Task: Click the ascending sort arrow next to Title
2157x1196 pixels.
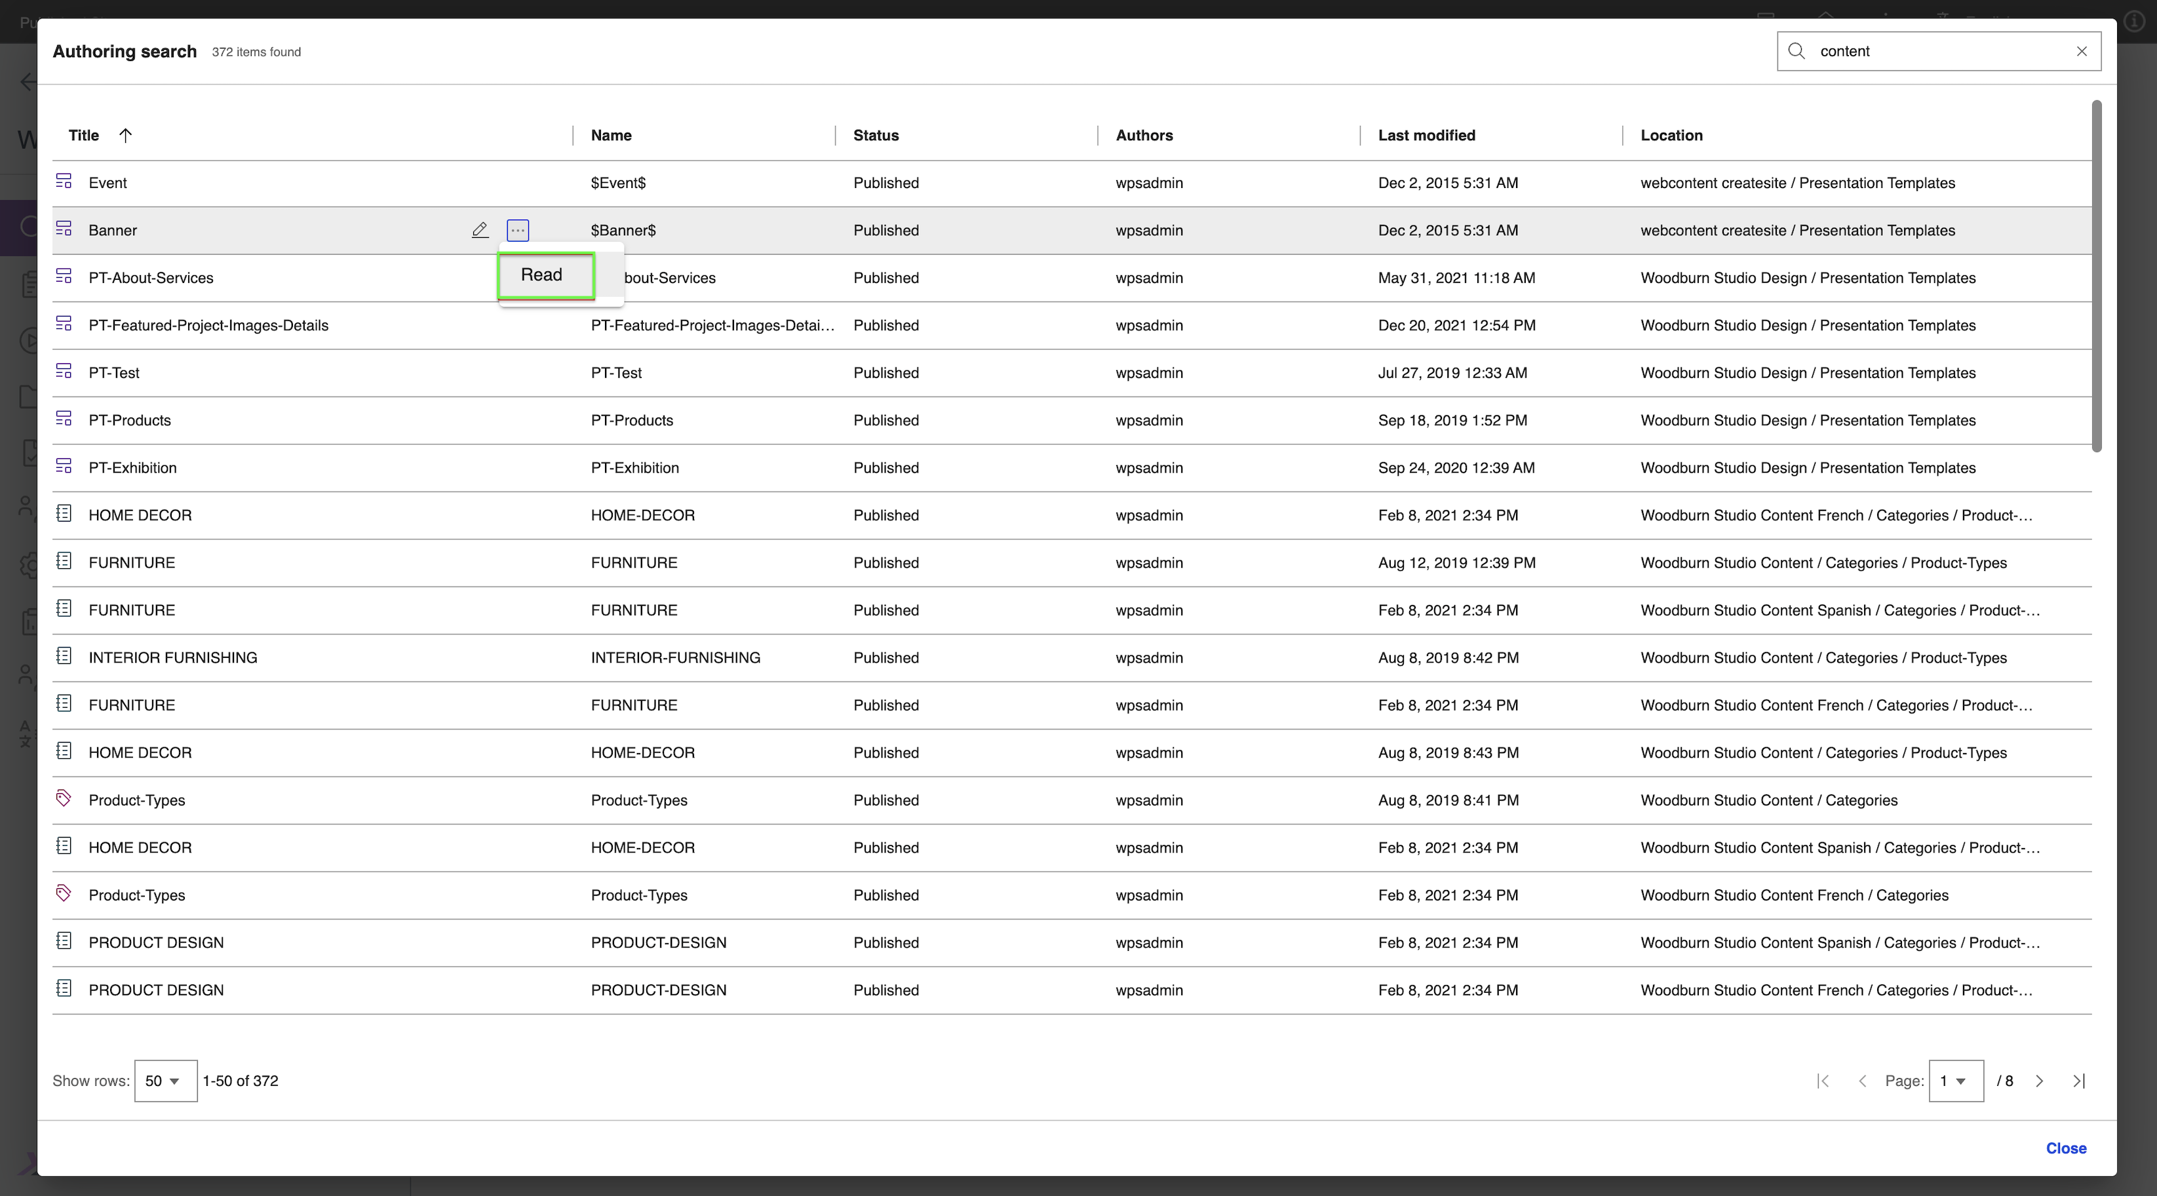Action: (126, 136)
